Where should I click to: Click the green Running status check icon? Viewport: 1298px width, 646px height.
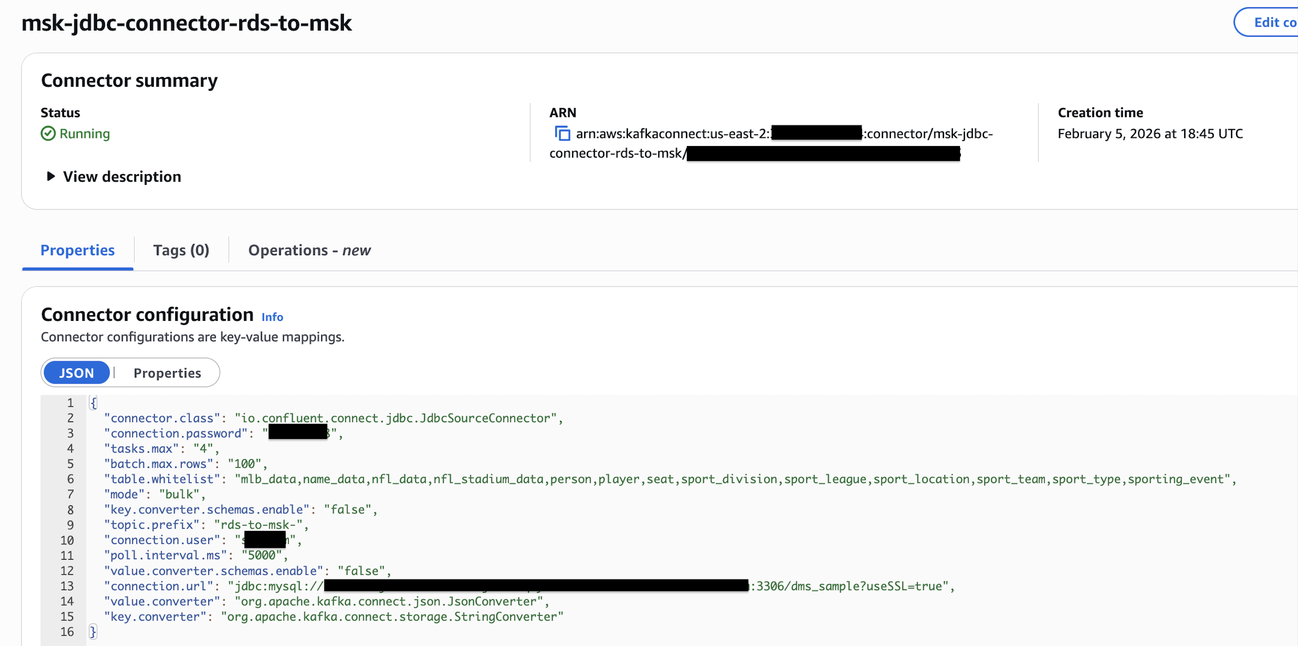pos(48,134)
